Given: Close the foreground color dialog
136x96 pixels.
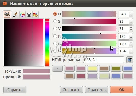Looking at the screenshot, I should tap(5, 4).
